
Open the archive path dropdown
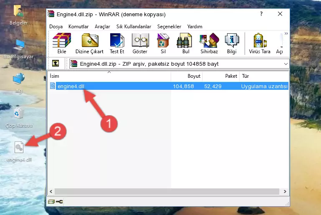pos(286,64)
